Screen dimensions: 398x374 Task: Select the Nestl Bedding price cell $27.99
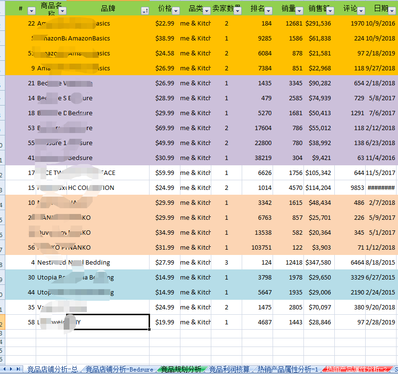tap(165, 263)
